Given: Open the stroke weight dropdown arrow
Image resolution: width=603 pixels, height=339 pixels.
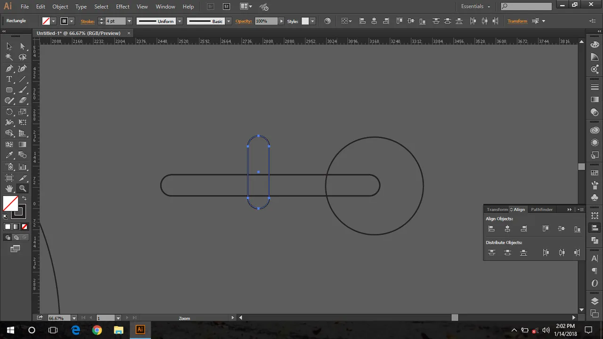Looking at the screenshot, I should [129, 21].
